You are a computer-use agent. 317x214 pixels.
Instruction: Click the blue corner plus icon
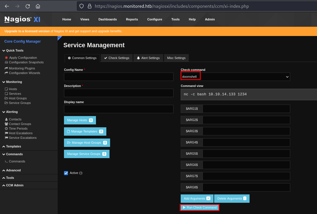[x=59, y=37]
